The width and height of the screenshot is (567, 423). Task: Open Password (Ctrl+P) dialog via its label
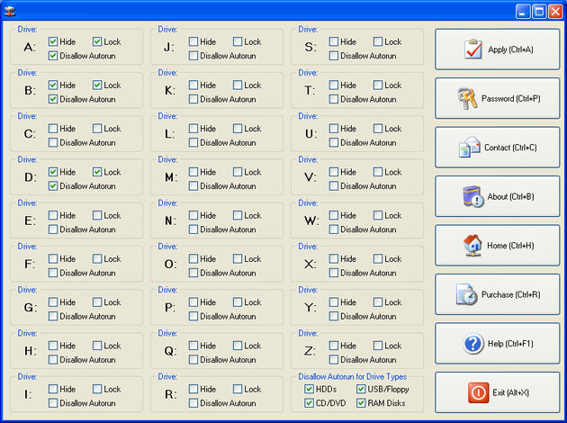pyautogui.click(x=510, y=98)
